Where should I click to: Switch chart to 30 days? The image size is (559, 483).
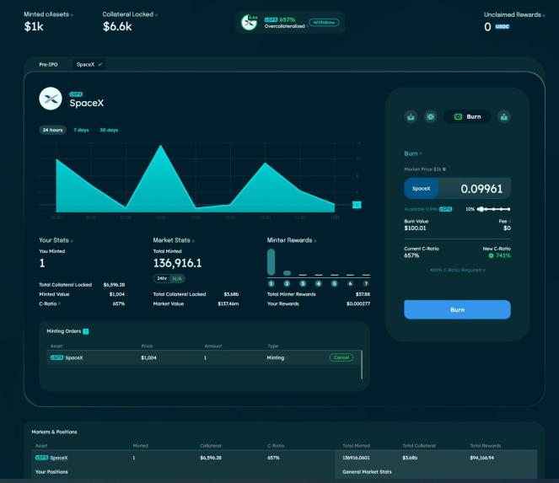109,130
